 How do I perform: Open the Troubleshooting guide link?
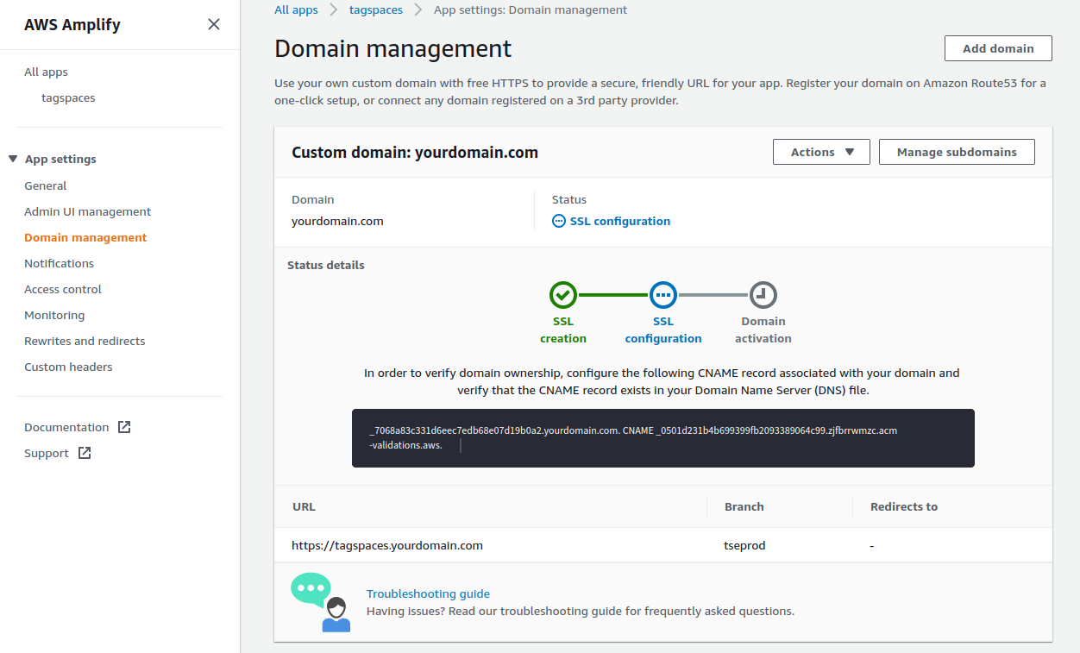[428, 593]
